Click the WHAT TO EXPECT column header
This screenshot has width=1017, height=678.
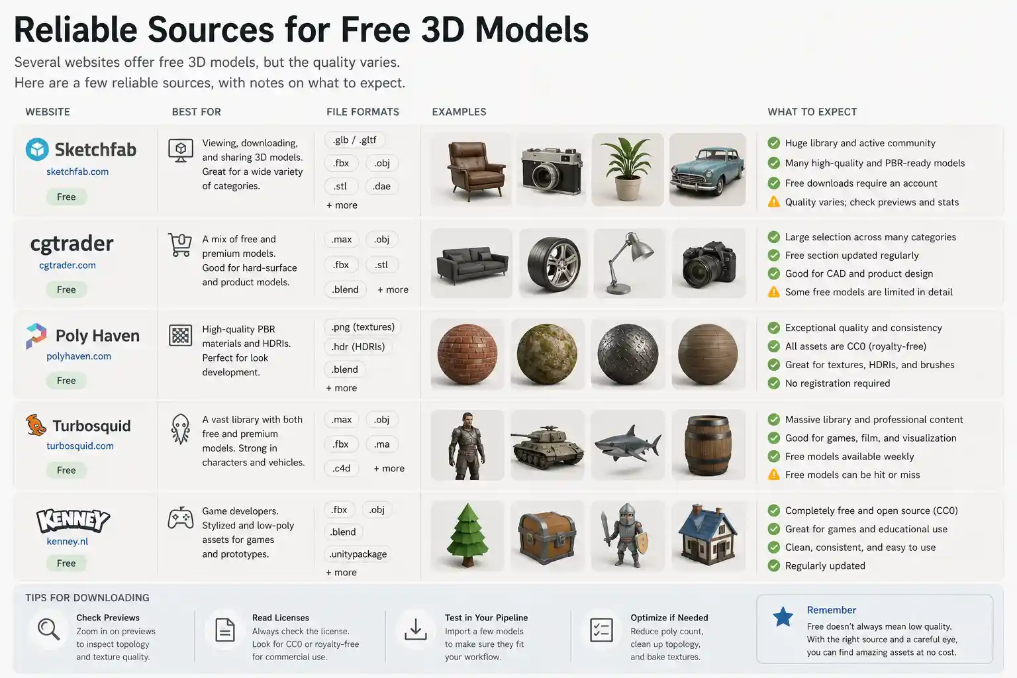(x=812, y=112)
